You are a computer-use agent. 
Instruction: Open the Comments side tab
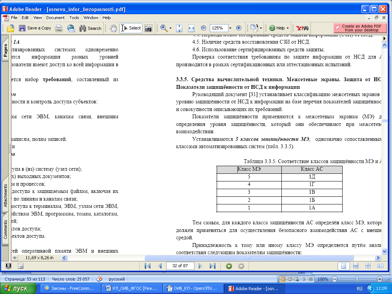click(5, 230)
